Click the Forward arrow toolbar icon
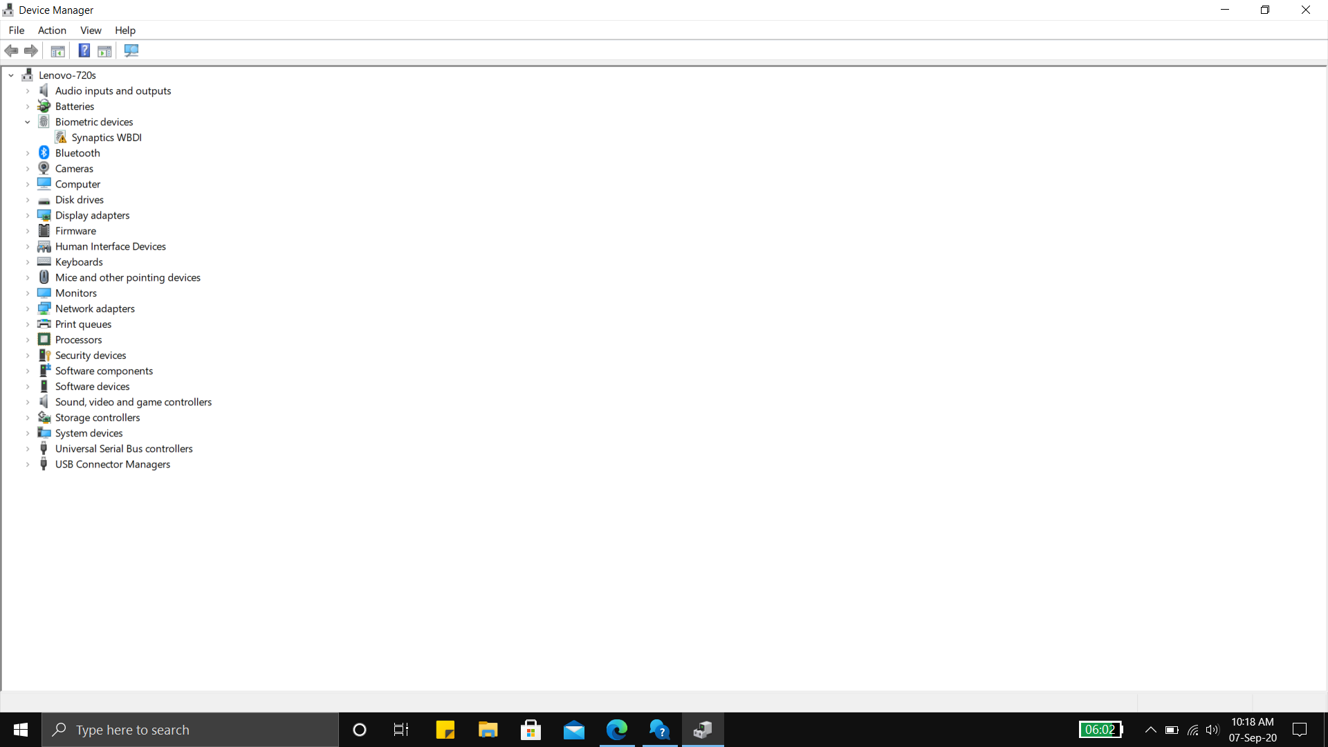The height and width of the screenshot is (747, 1328). [31, 50]
